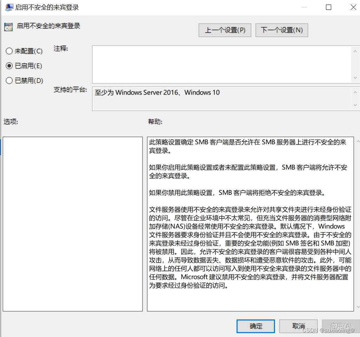Viewport: 360px width, 337px height.
Task: Click the policy setting icon beside heading
Action: 8,27
